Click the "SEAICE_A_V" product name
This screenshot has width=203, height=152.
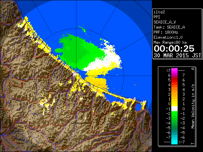165,22
